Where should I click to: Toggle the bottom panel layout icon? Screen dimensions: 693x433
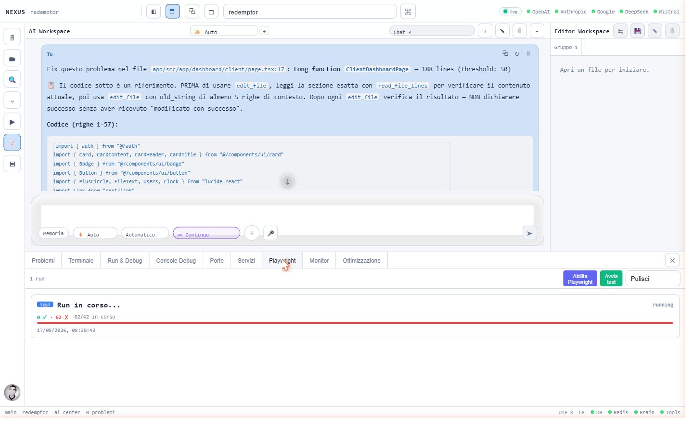(172, 12)
